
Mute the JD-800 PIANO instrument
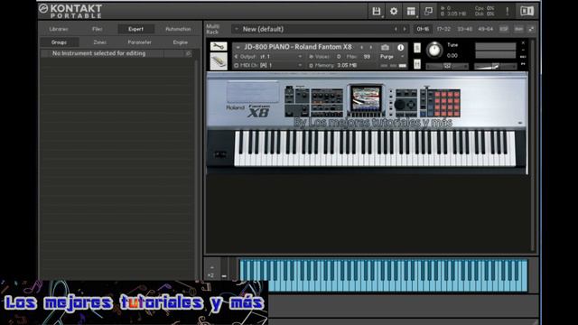click(417, 64)
